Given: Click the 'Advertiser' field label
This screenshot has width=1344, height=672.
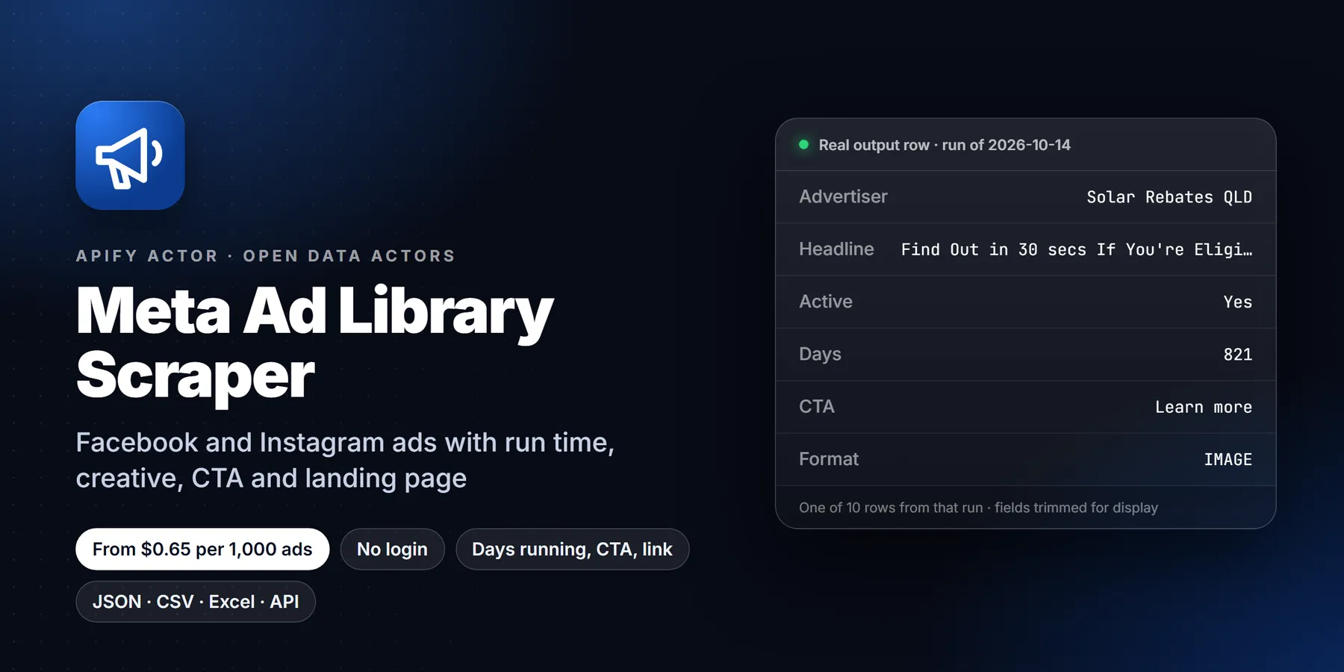Looking at the screenshot, I should 843,196.
